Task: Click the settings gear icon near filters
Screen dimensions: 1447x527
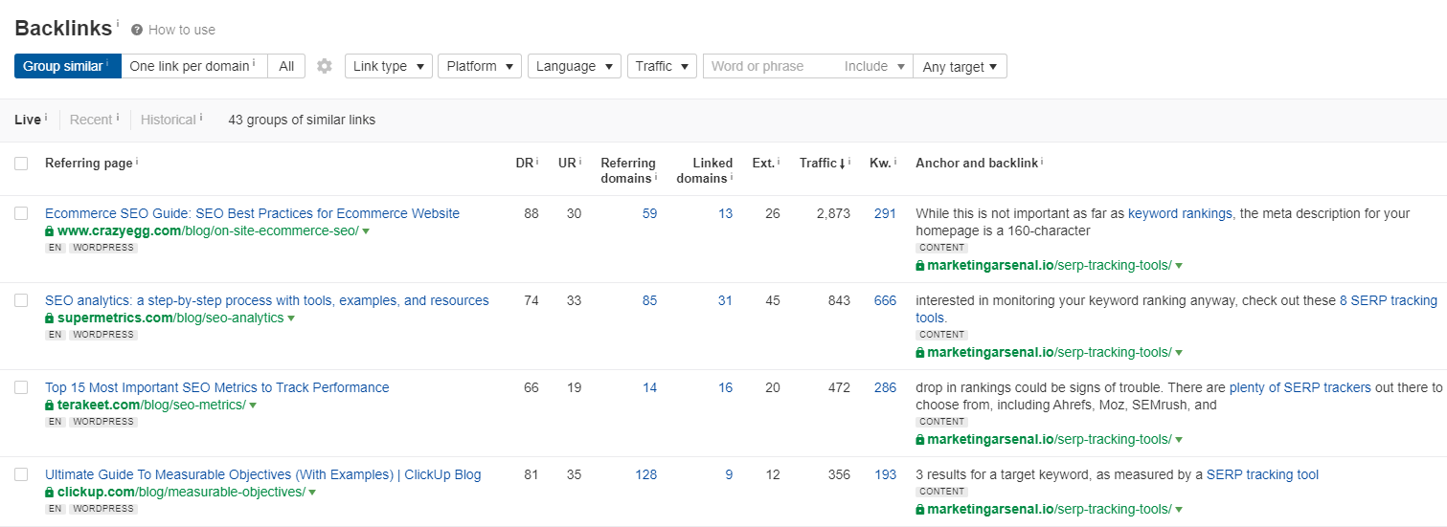Action: (x=325, y=66)
